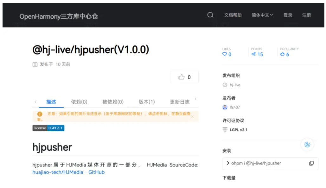Dismiss the orange notice with X
Screen dimensions: 326x188
click(x=192, y=116)
